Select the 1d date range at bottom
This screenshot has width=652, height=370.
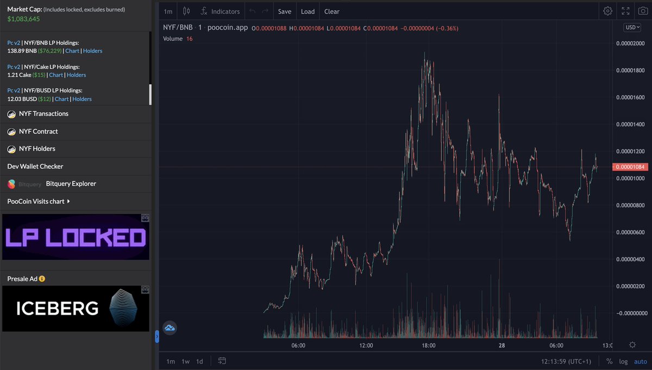tap(200, 361)
